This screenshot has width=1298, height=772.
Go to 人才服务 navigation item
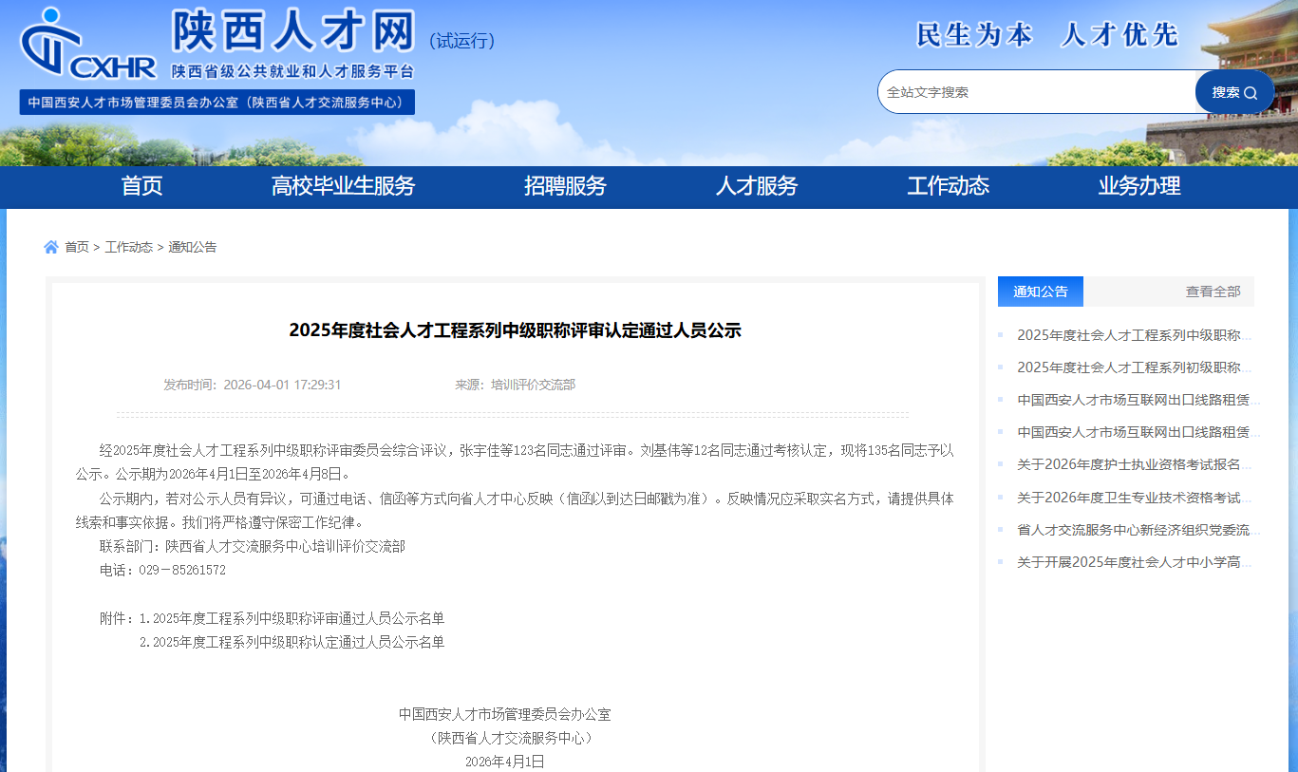click(x=757, y=186)
